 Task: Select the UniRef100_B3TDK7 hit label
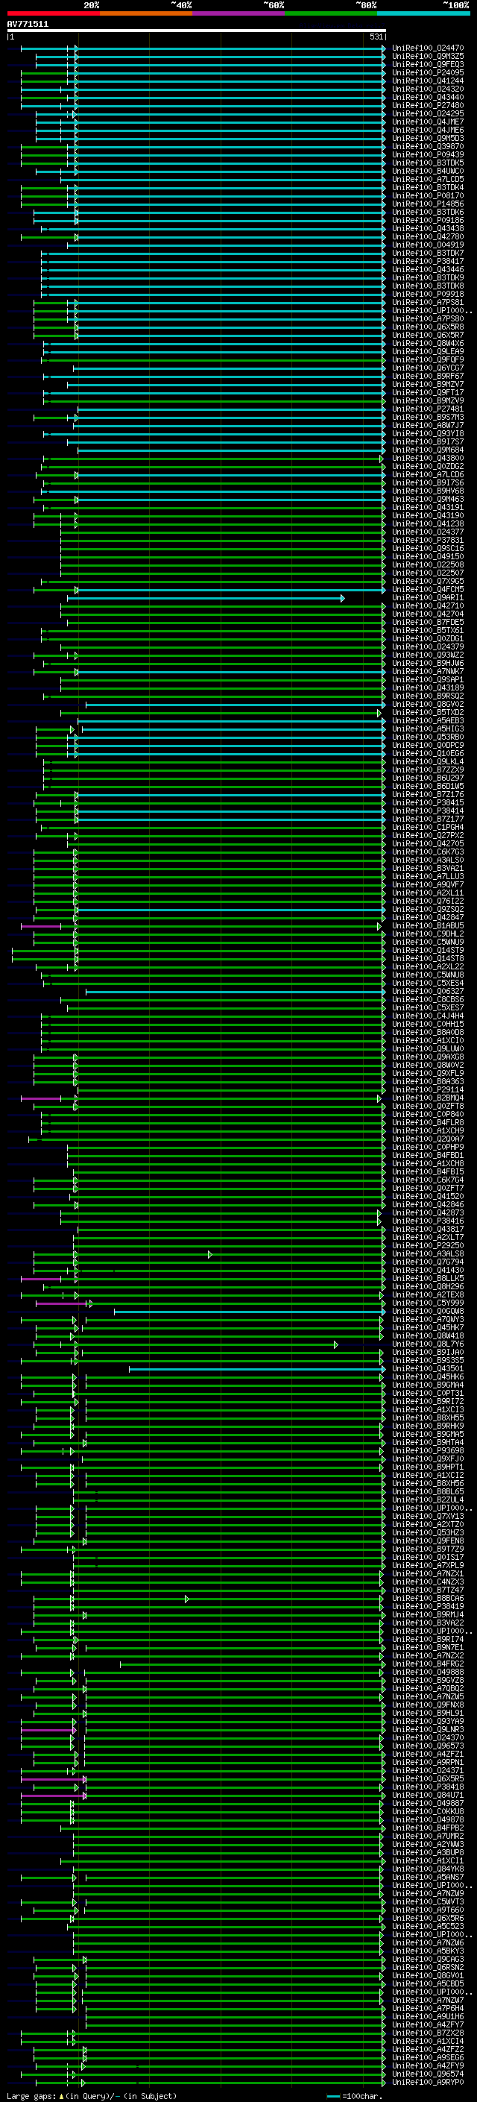coord(428,253)
